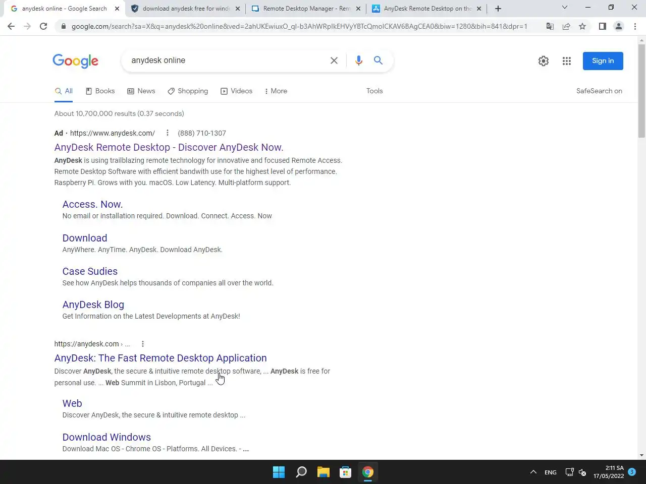The height and width of the screenshot is (484, 646).
Task: Select the Shopping search filter
Action: click(188, 91)
